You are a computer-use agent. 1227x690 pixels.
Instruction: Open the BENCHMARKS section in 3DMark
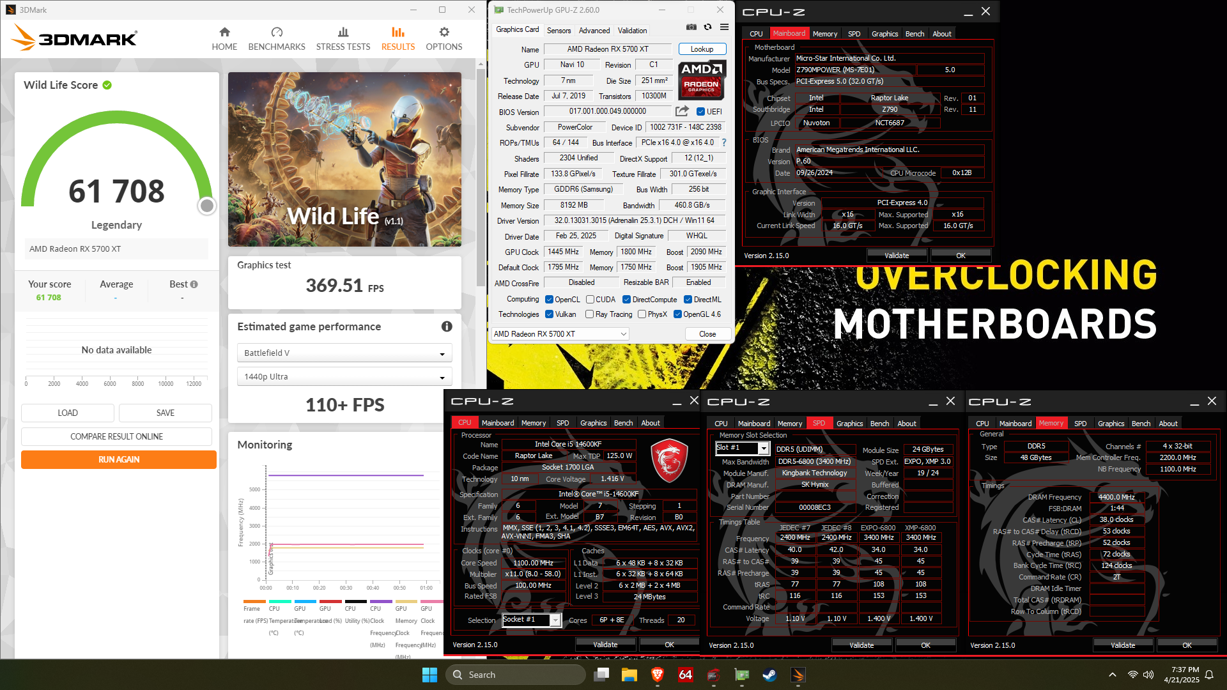tap(277, 39)
